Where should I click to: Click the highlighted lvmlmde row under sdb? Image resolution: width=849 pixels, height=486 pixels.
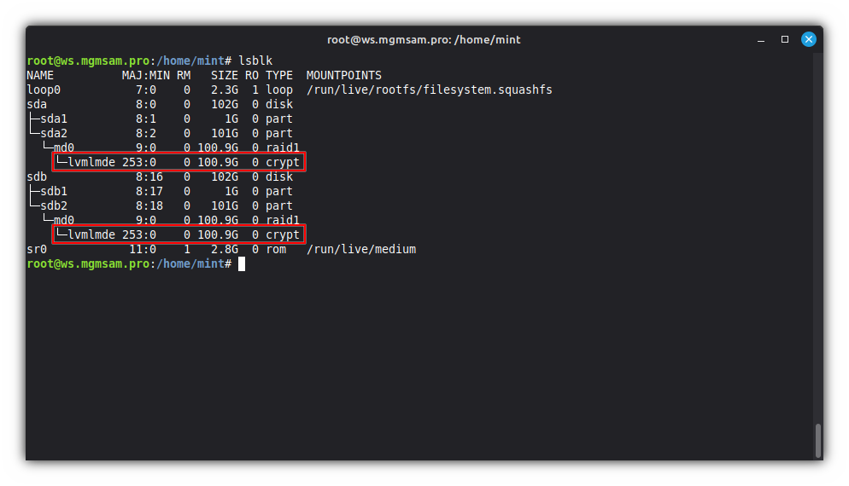pos(179,234)
